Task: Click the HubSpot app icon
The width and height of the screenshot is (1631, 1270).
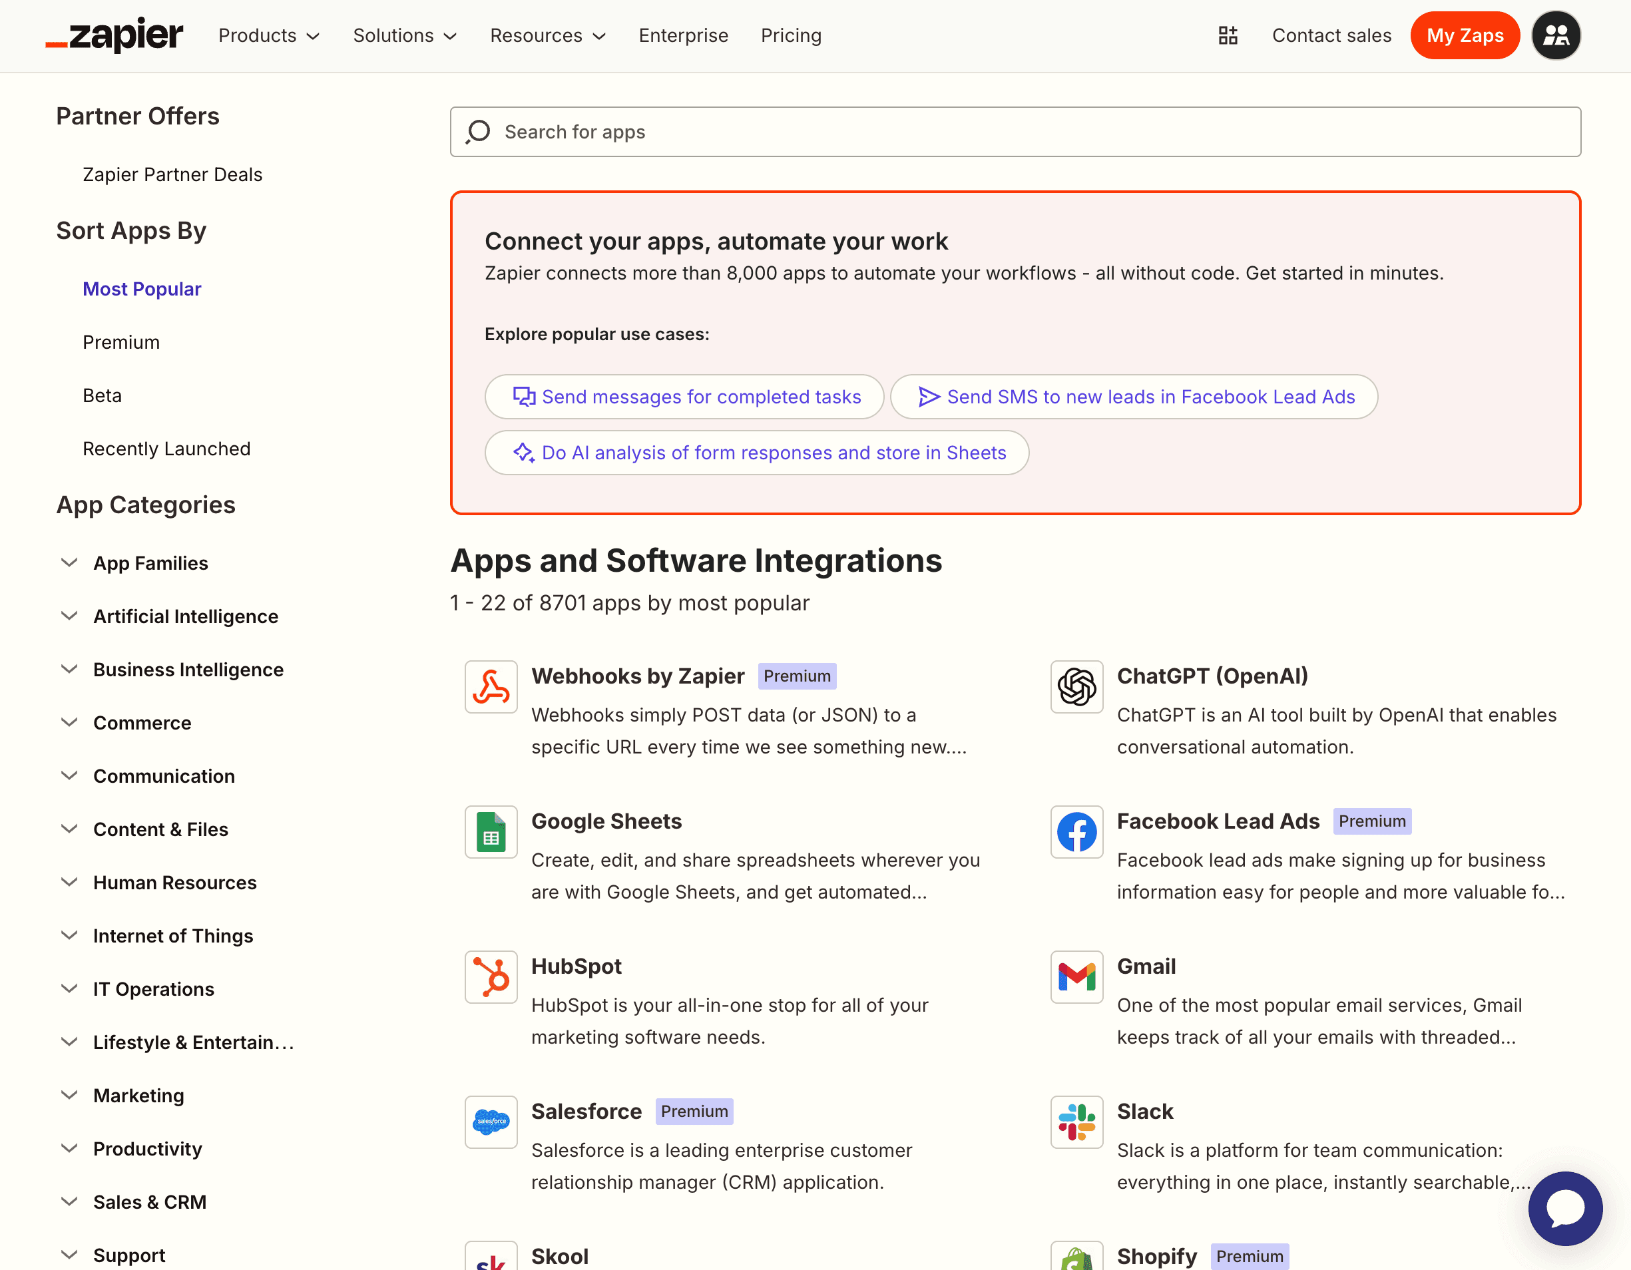Action: tap(491, 976)
